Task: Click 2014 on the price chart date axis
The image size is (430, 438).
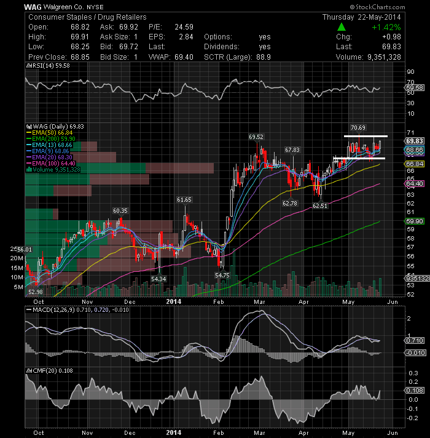Action: pyautogui.click(x=173, y=301)
